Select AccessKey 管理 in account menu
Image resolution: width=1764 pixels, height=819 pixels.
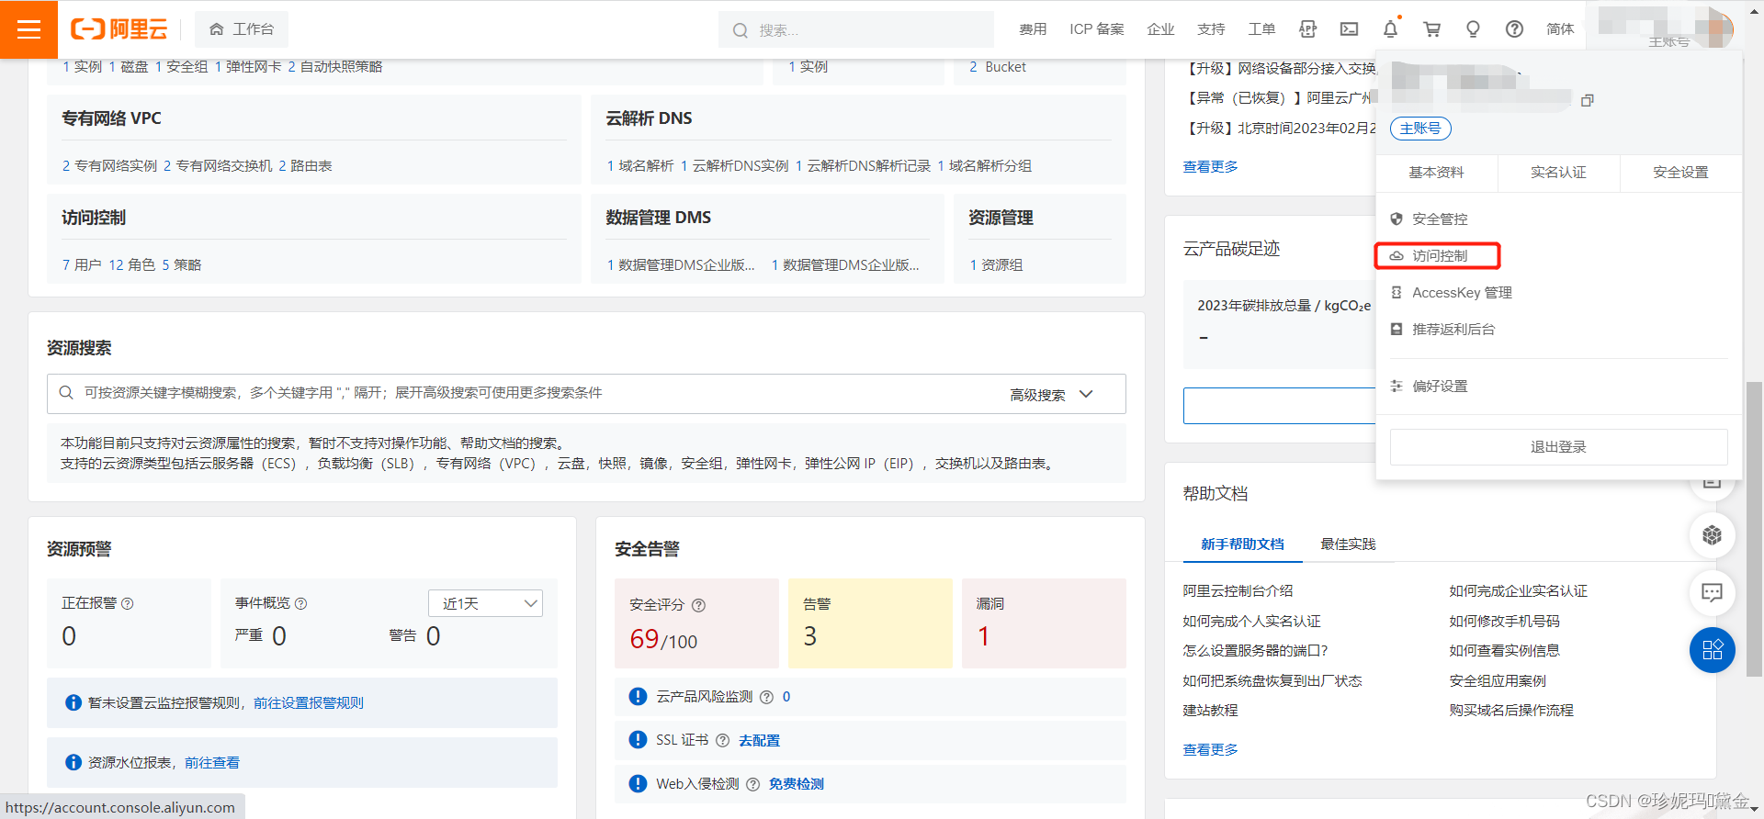click(x=1461, y=293)
